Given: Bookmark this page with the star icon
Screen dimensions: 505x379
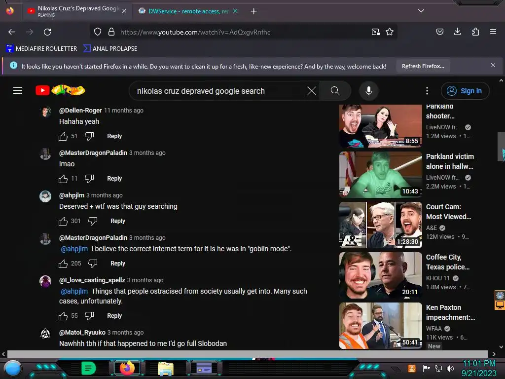Looking at the screenshot, I should click(x=390, y=32).
